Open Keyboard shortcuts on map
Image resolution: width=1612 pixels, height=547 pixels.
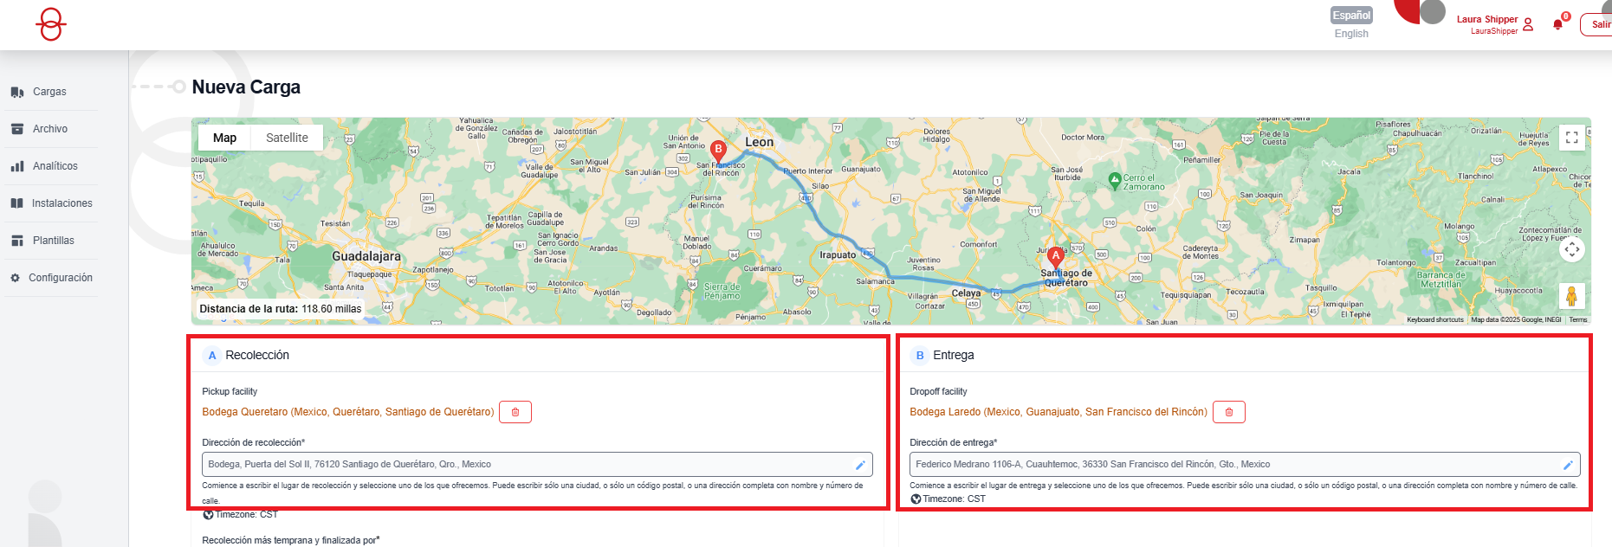[1434, 320]
